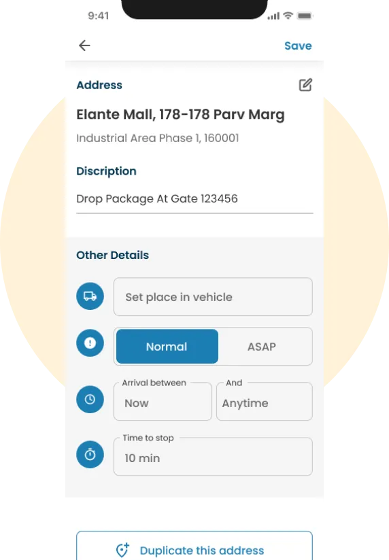Click the location pin duplicate icon
The image size is (389, 560).
pyautogui.click(x=122, y=550)
